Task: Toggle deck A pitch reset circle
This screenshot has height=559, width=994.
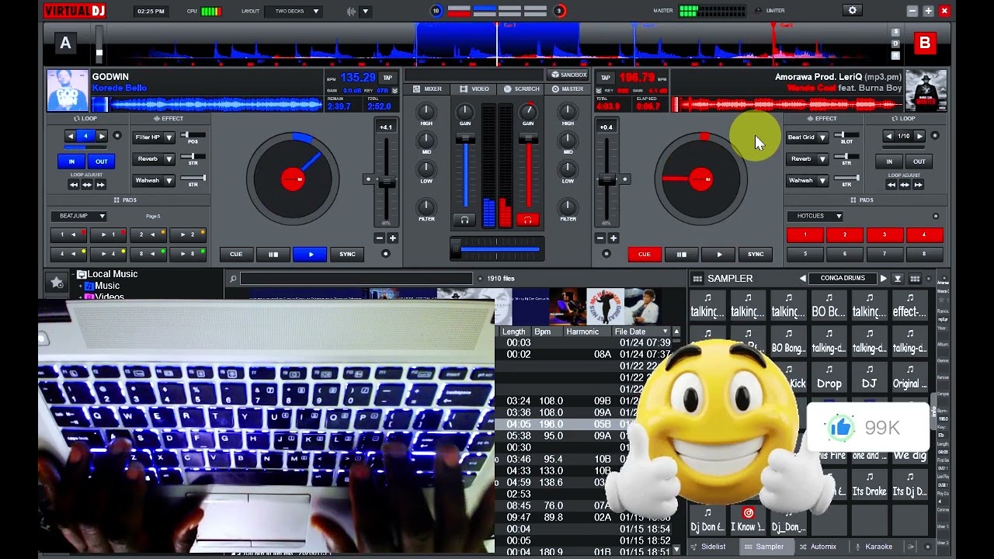Action: pyautogui.click(x=367, y=179)
